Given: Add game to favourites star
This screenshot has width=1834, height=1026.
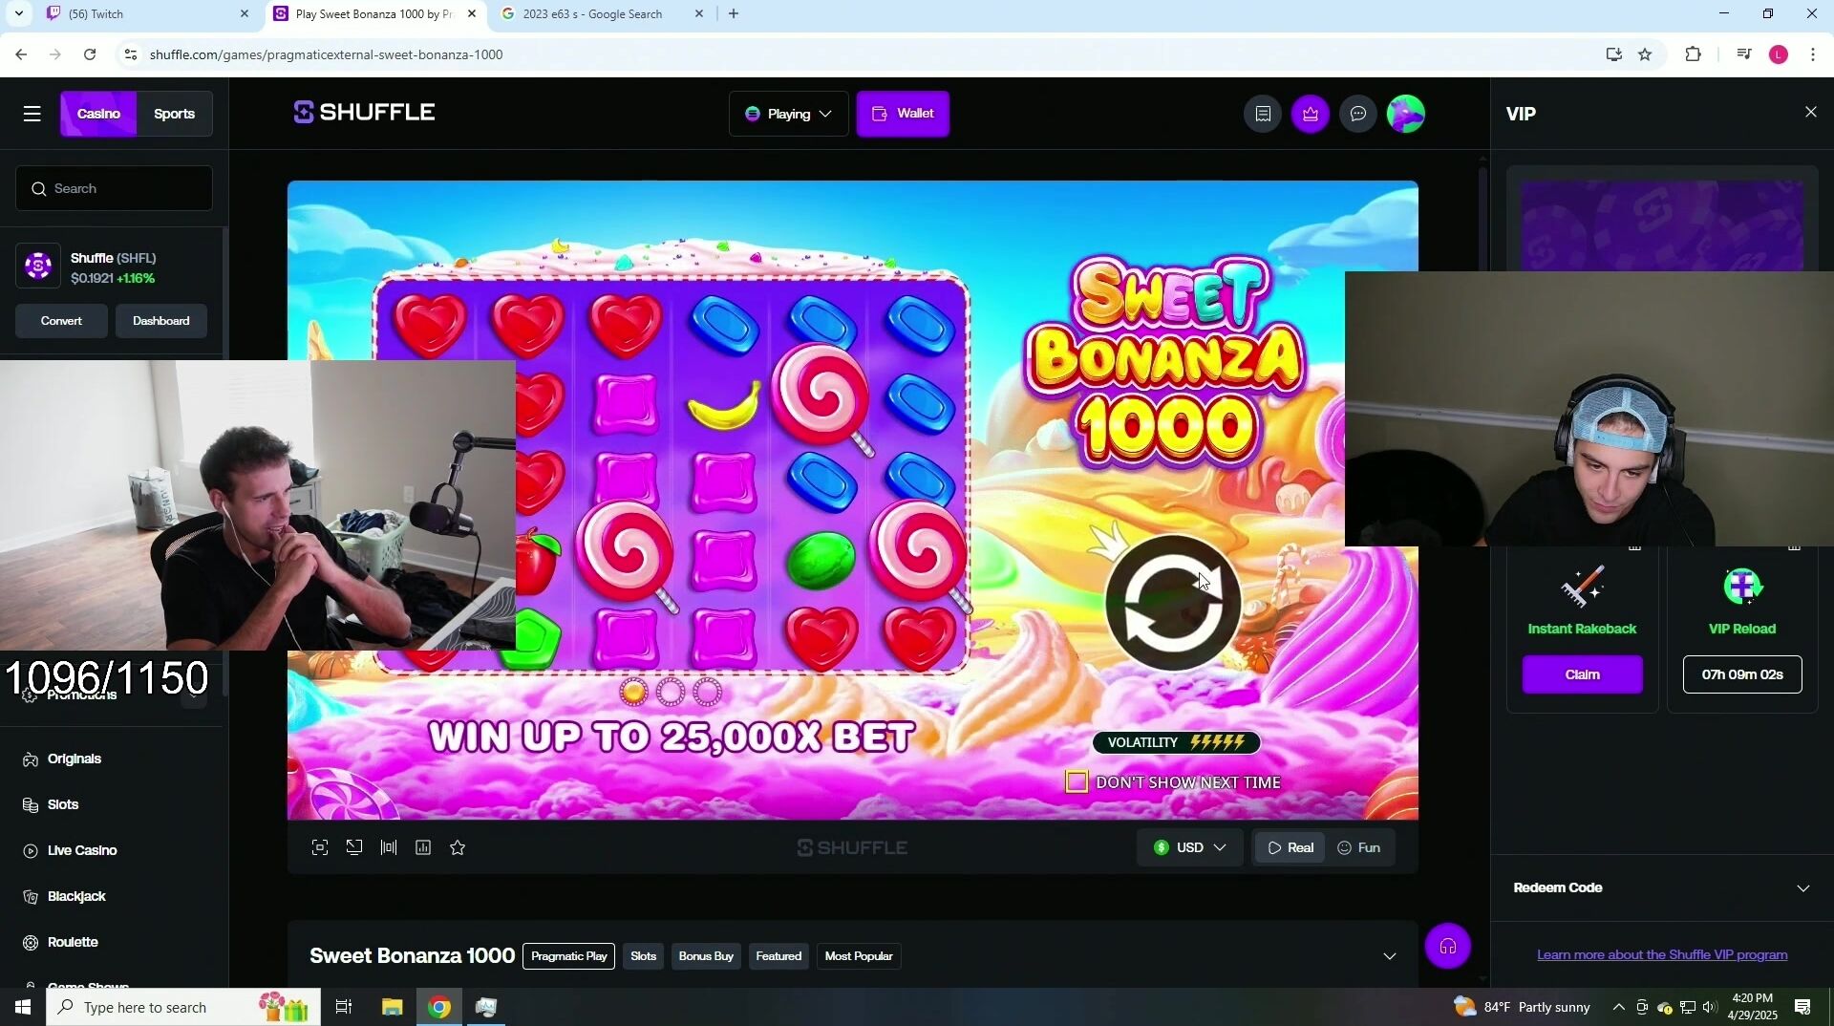Looking at the screenshot, I should coord(458,847).
